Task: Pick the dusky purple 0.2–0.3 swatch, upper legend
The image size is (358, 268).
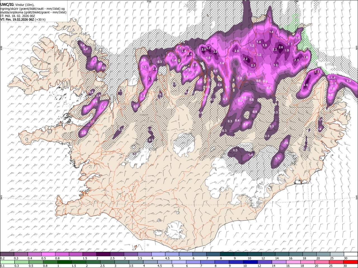Action: pyautogui.click(x=7, y=254)
